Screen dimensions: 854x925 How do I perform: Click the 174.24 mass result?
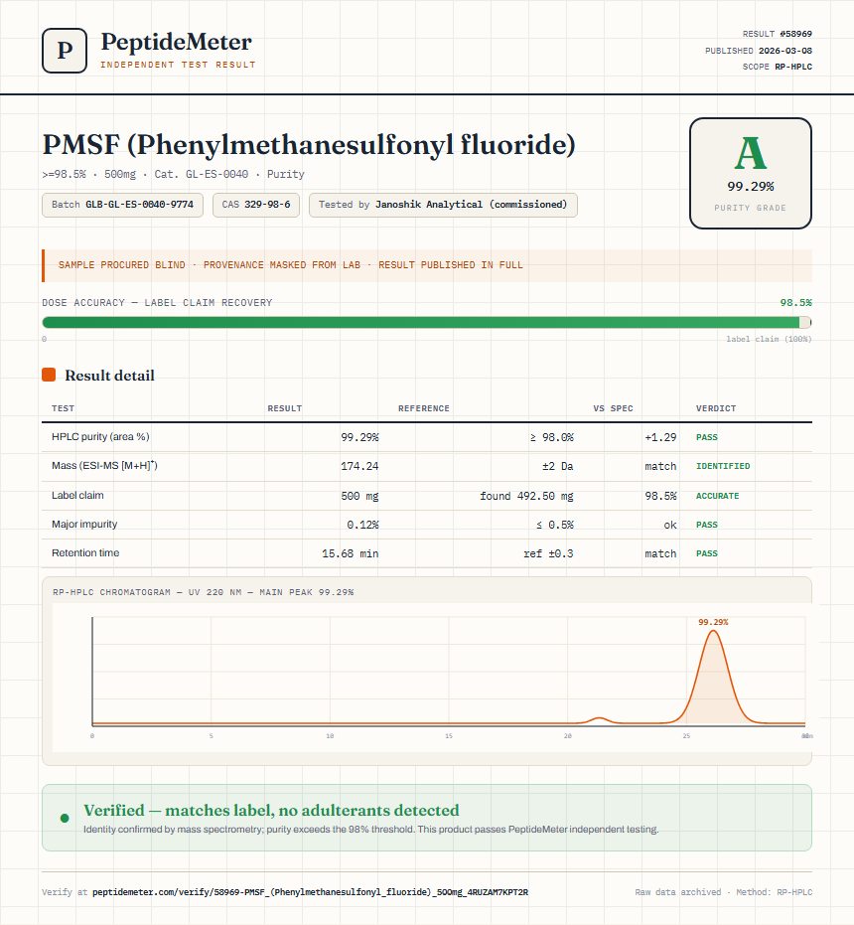(x=359, y=466)
